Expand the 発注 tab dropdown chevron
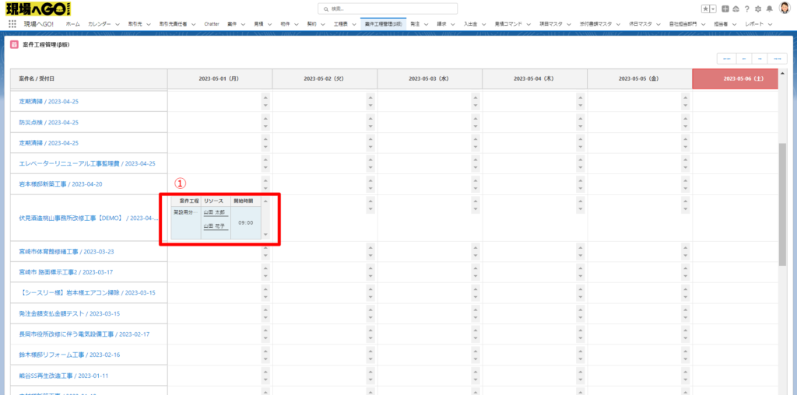The width and height of the screenshot is (797, 395). 426,24
